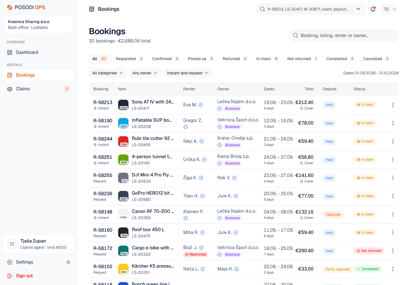Open booking R-58172 Cargo e-bike row
Viewport: 410px width, 285px height.
click(x=244, y=251)
